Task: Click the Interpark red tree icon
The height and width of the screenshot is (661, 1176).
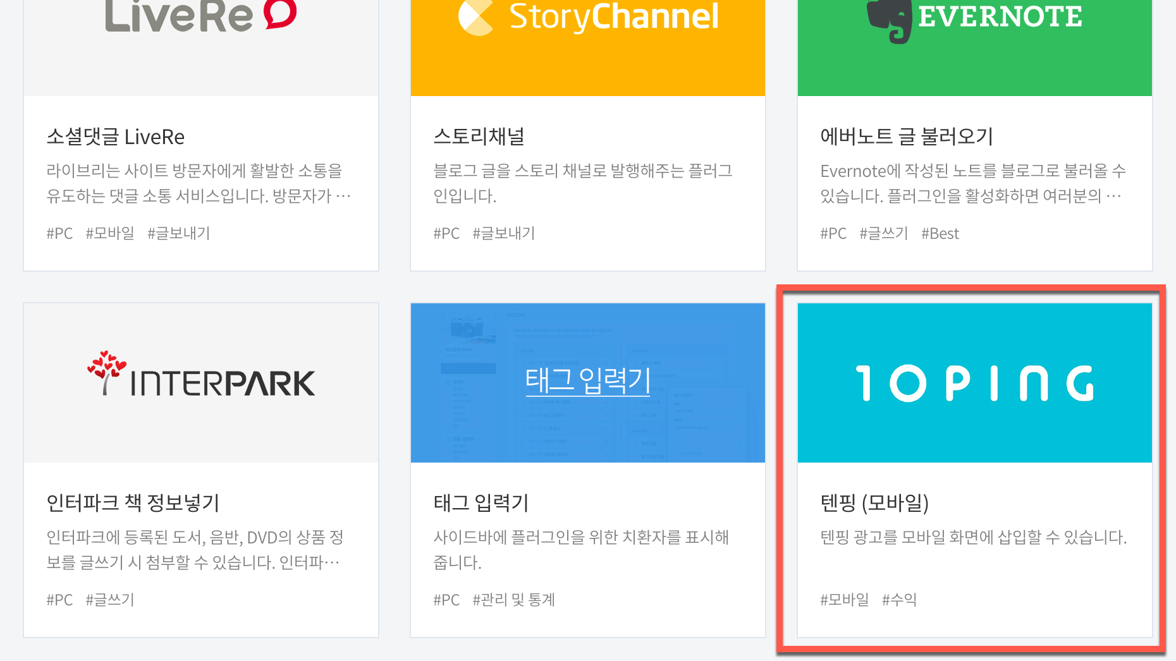Action: pyautogui.click(x=106, y=372)
